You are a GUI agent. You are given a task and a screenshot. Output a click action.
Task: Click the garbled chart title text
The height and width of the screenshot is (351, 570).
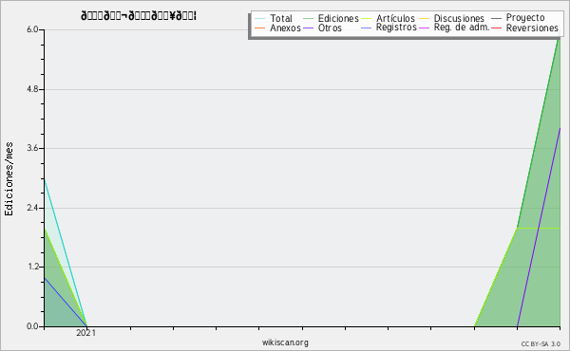tap(139, 16)
